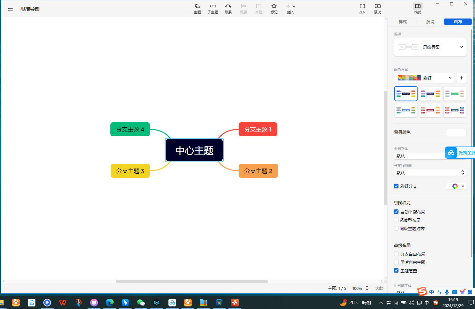The width and height of the screenshot is (475, 309).
Task: Enable 分支自由布局 checkbox
Action: pyautogui.click(x=396, y=254)
